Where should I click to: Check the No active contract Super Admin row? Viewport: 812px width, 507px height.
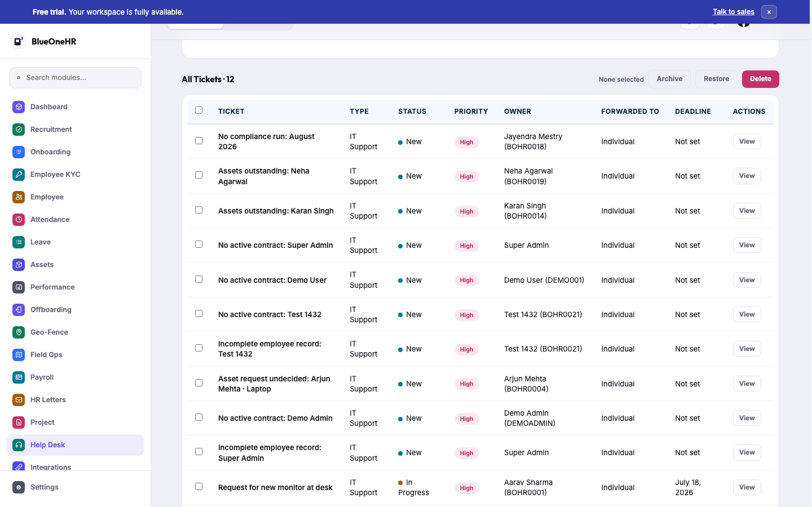[x=198, y=244]
